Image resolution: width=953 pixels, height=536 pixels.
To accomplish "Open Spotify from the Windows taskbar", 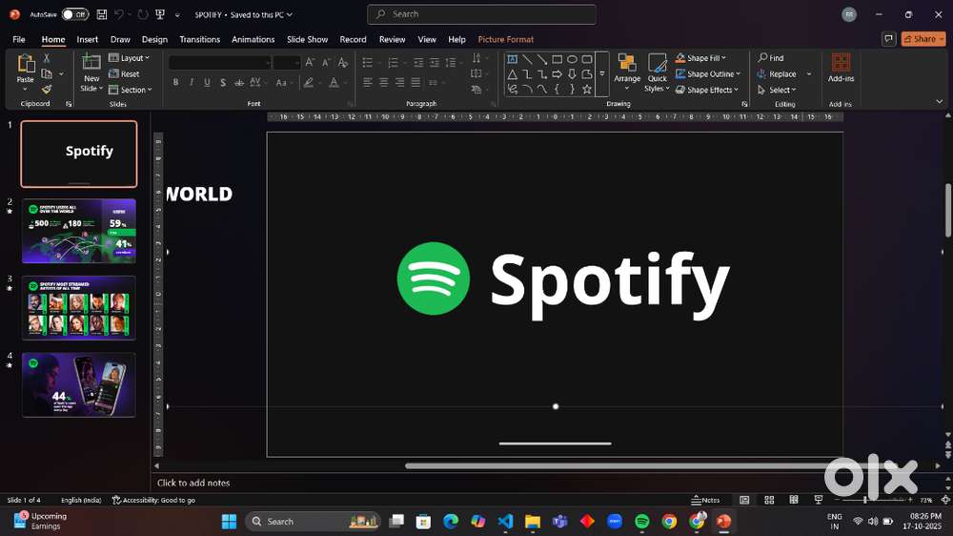I will pos(641,521).
